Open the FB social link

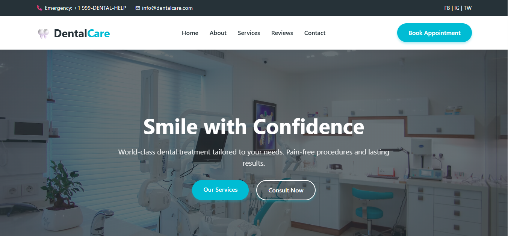[x=447, y=8]
